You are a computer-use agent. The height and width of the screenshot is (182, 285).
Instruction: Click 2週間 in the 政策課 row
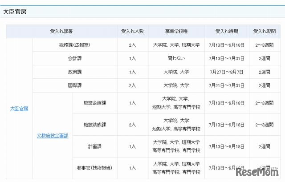click(x=265, y=72)
